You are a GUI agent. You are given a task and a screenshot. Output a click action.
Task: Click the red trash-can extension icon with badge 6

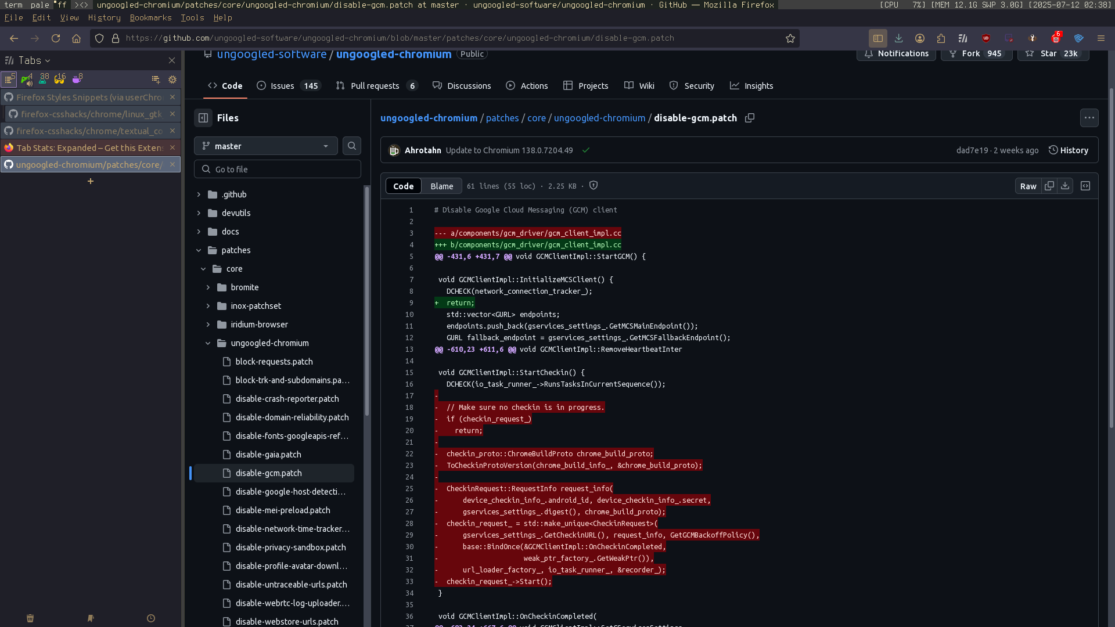1056,38
